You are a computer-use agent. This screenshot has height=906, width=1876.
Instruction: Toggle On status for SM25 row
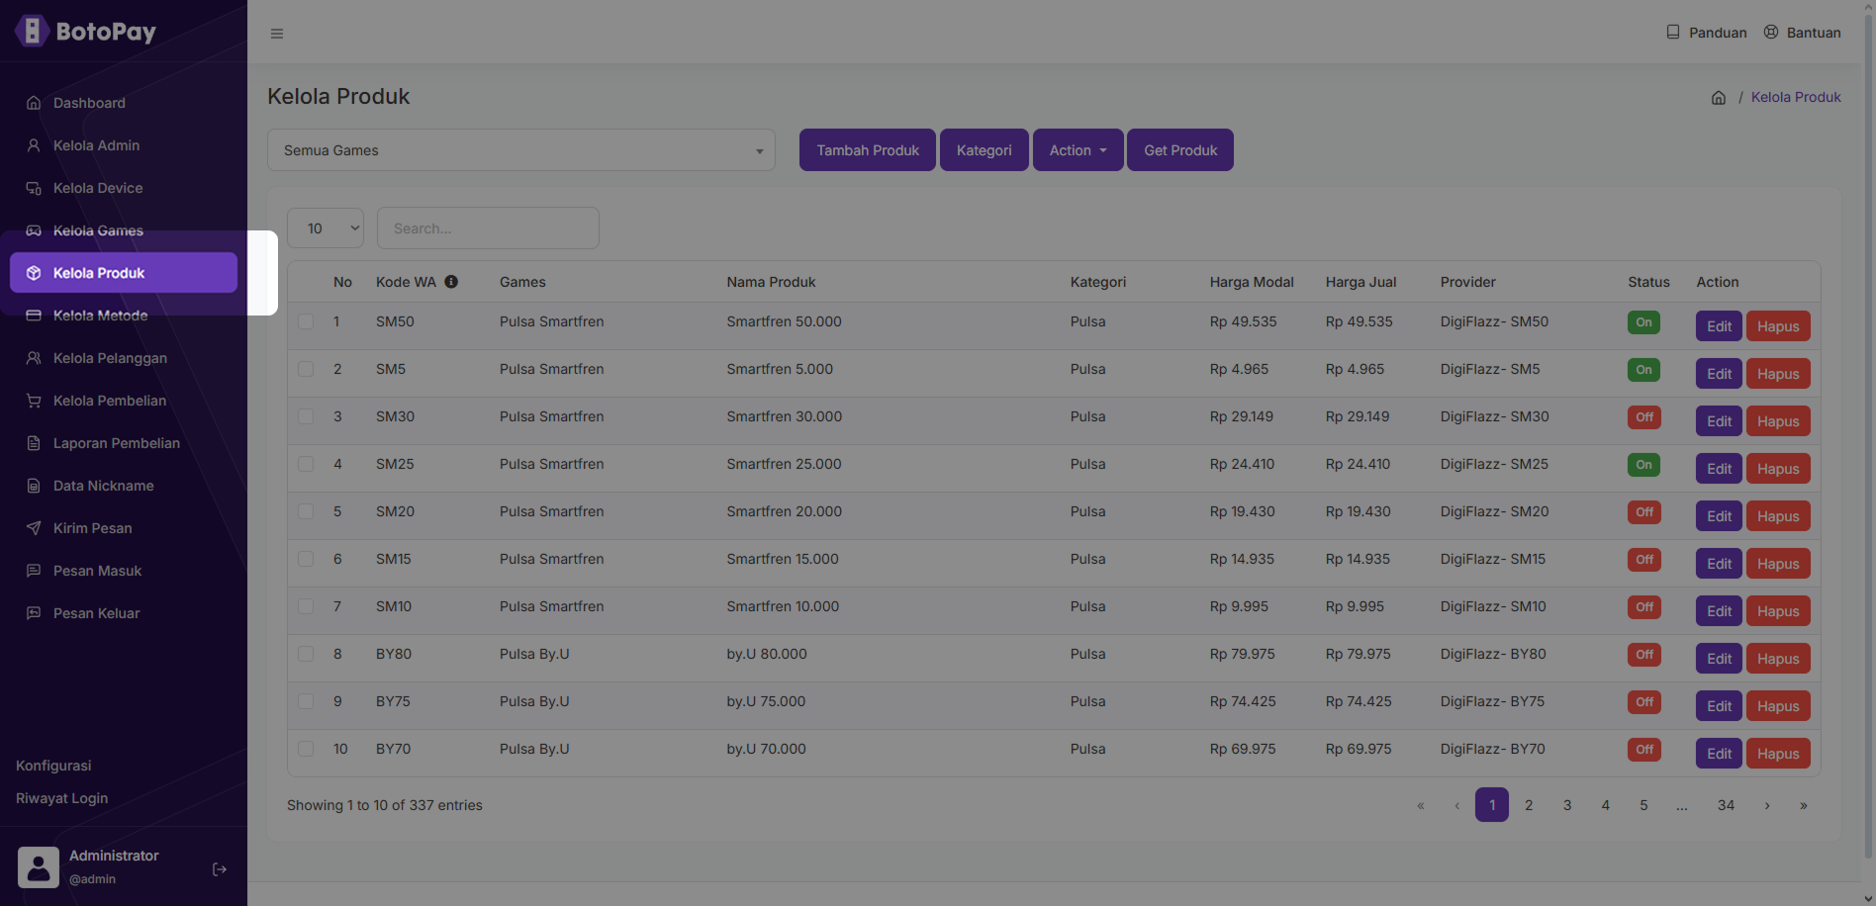click(1643, 465)
